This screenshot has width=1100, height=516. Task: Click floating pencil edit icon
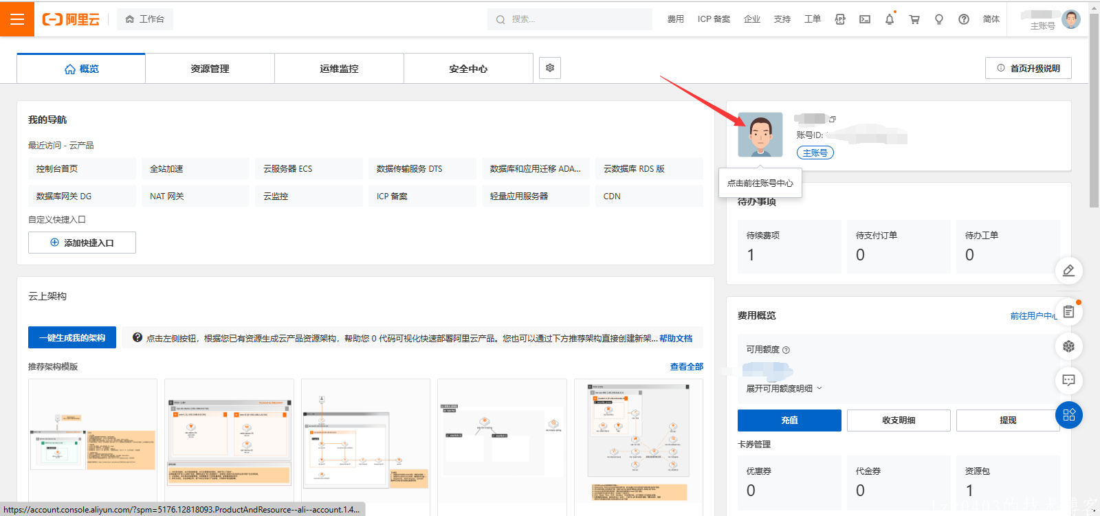[x=1069, y=271]
